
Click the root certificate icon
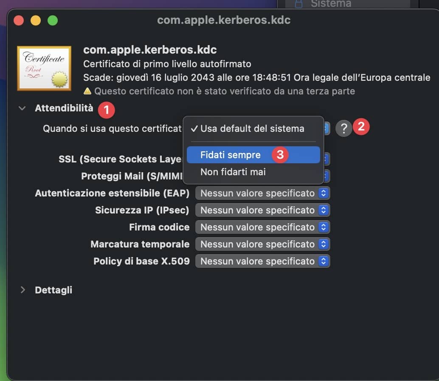click(44, 68)
